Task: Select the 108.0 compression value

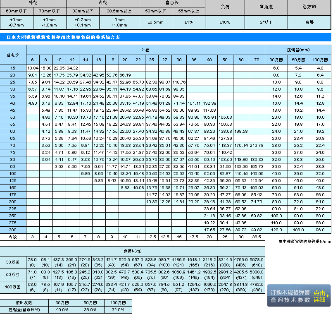Action: click(298, 230)
